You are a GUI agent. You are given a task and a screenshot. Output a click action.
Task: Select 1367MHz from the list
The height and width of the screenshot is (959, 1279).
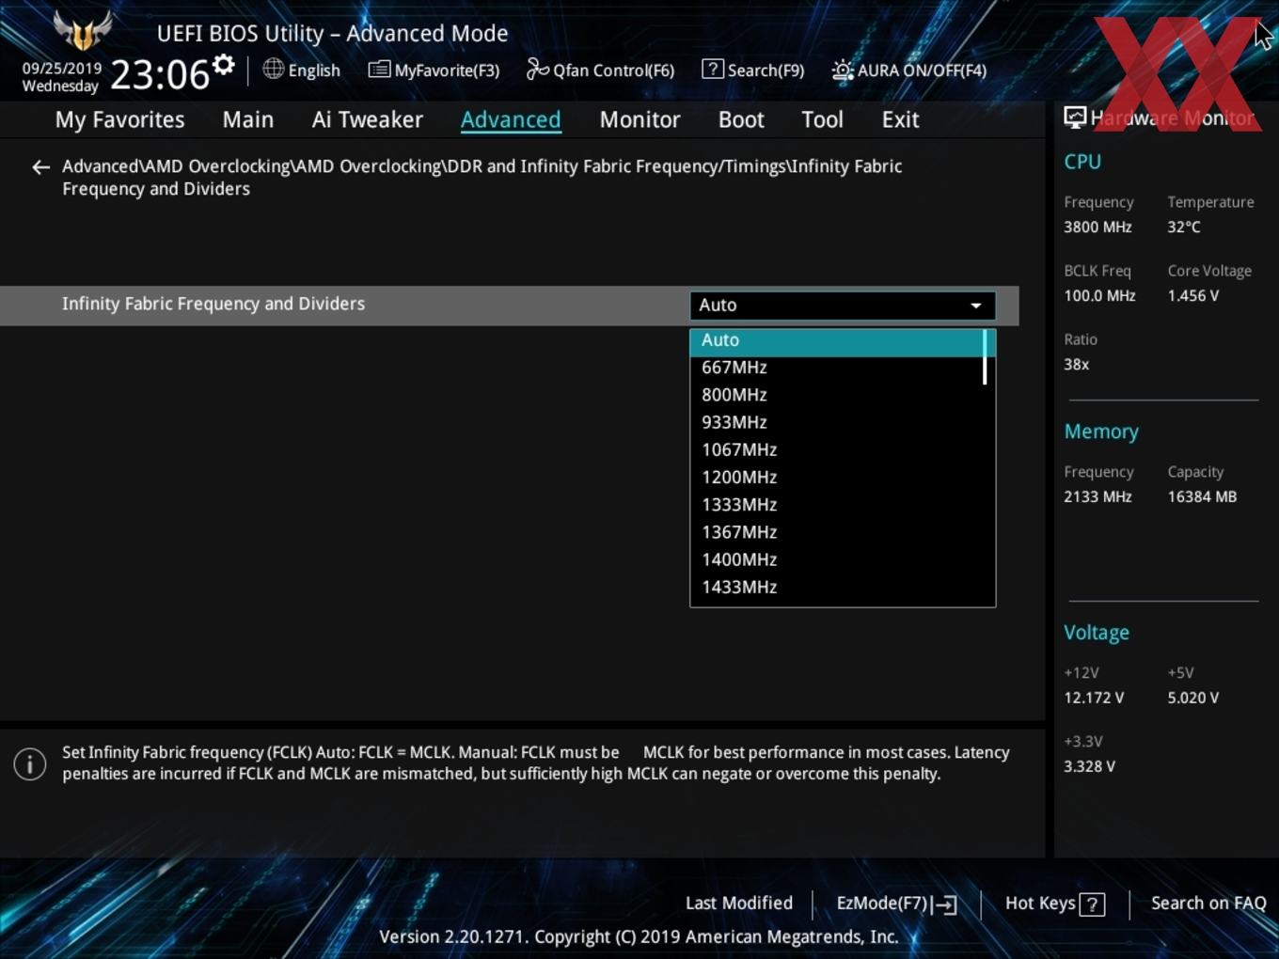point(836,532)
